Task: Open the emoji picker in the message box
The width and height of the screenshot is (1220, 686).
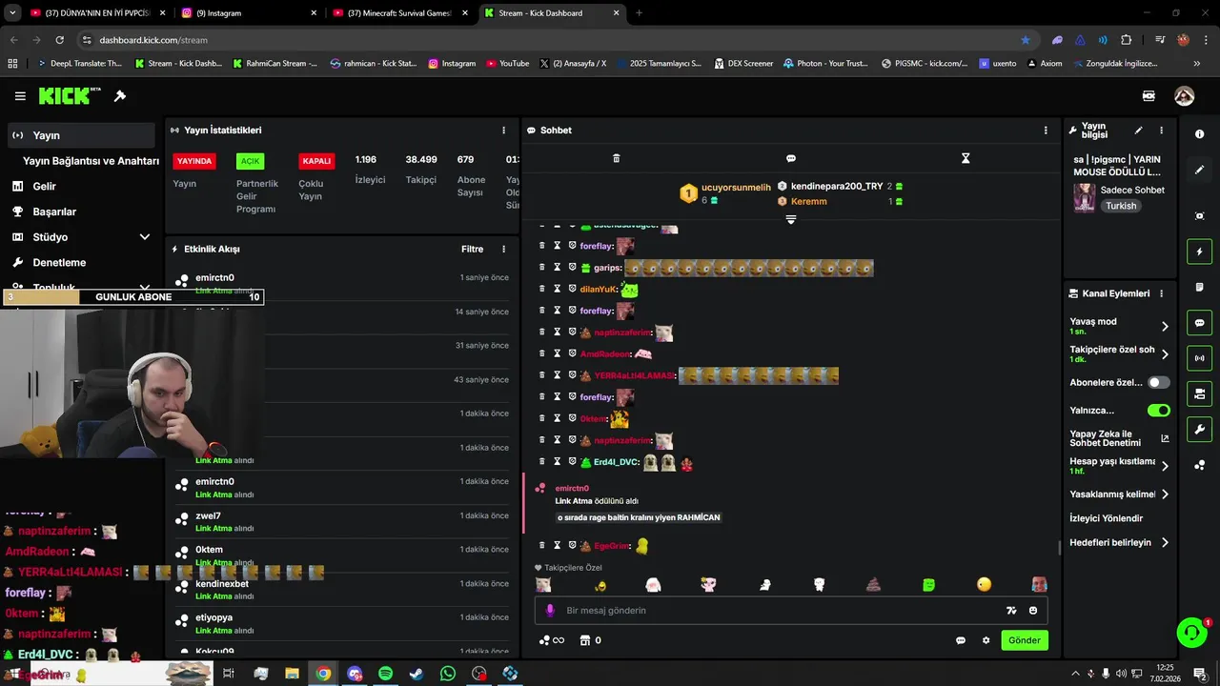Action: (x=1033, y=611)
